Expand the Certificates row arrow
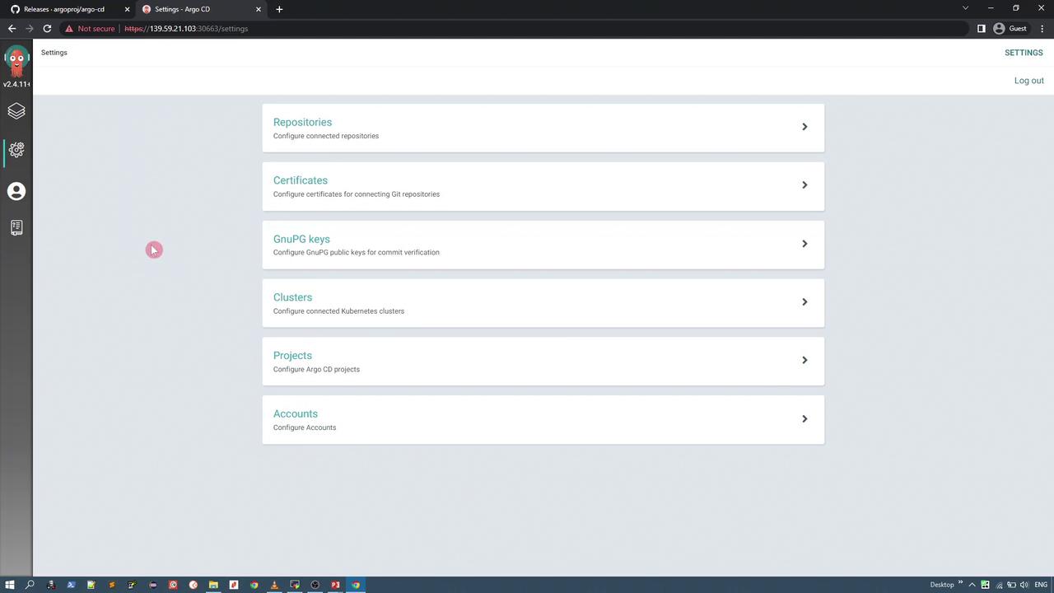The width and height of the screenshot is (1054, 593). 804,184
